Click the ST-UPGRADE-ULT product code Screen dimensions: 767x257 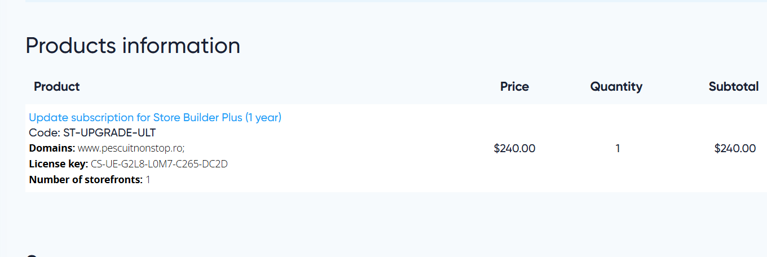click(x=109, y=133)
